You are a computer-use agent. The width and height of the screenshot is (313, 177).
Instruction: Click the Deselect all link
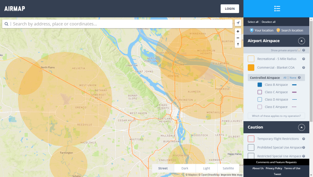pyautogui.click(x=268, y=22)
